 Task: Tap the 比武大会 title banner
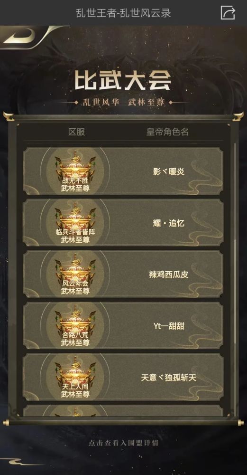click(123, 80)
